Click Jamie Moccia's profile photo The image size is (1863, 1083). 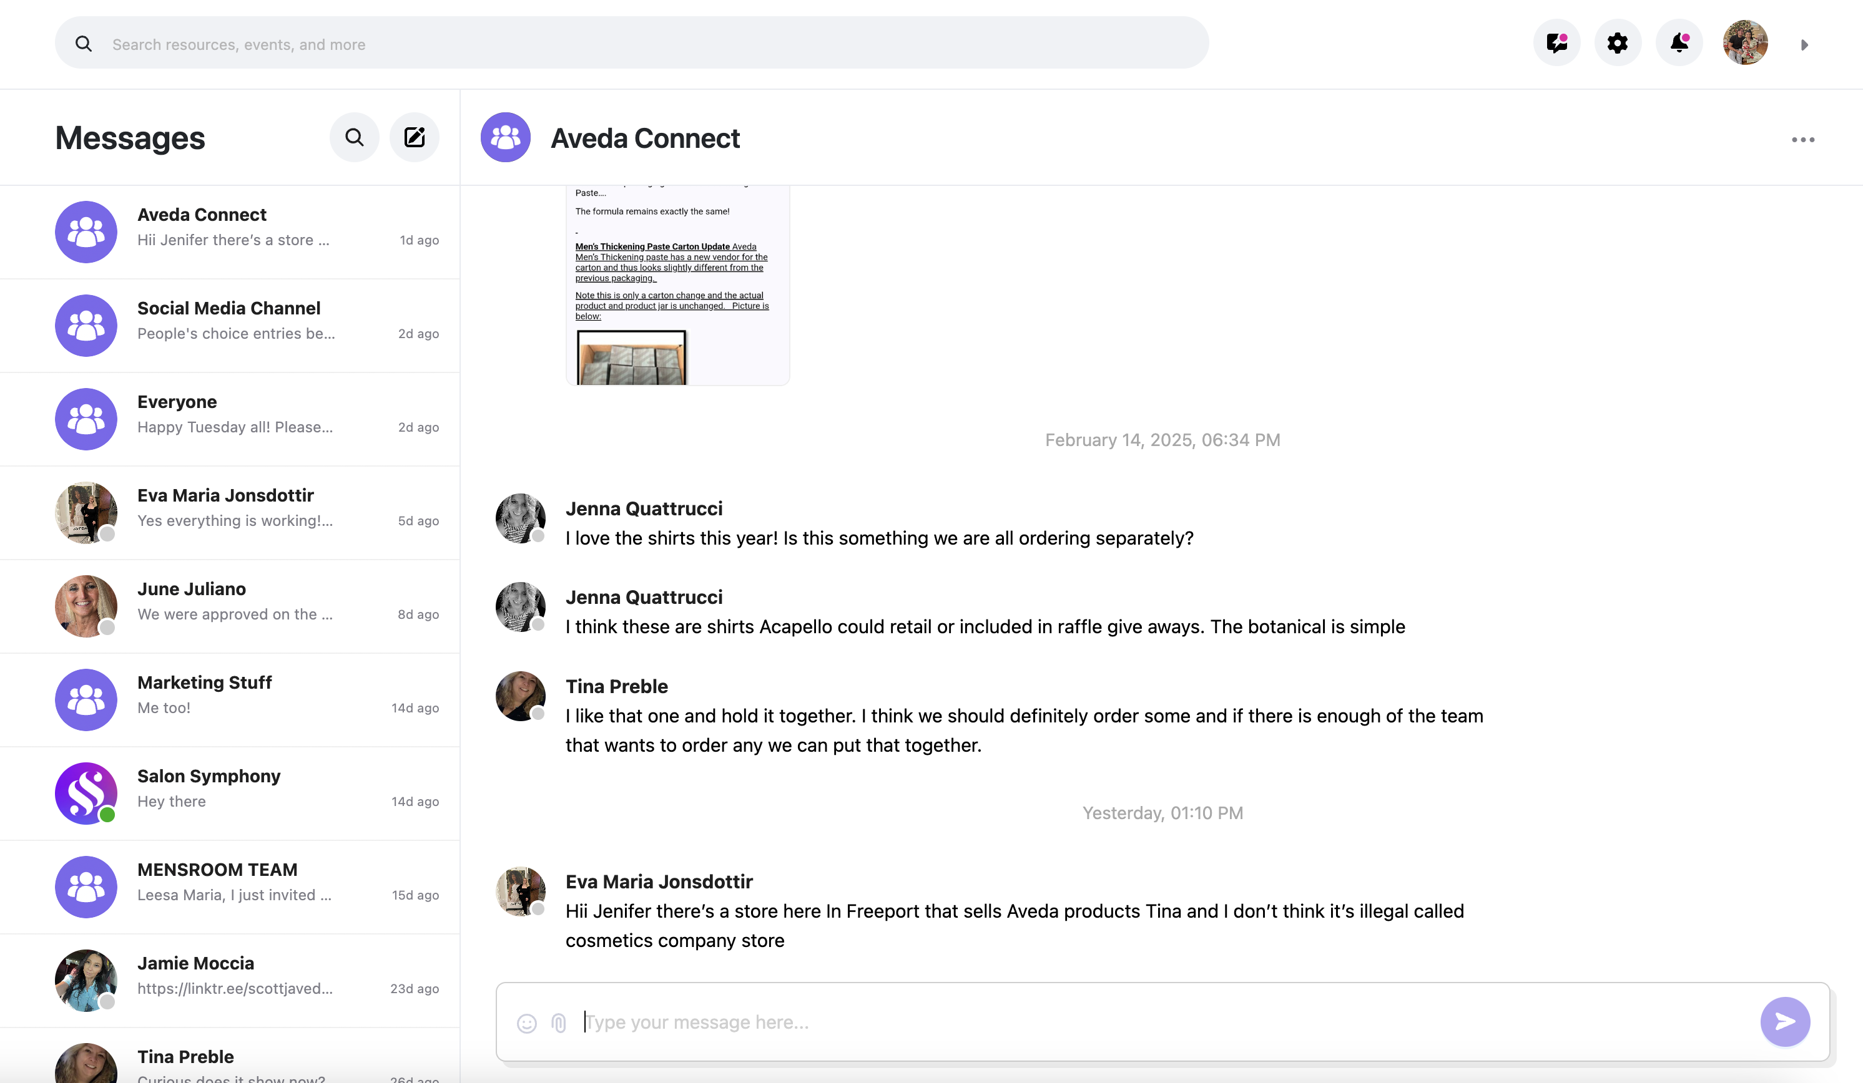click(86, 981)
